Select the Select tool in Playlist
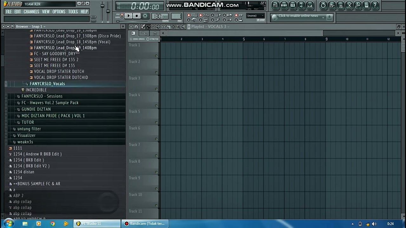 (173, 27)
